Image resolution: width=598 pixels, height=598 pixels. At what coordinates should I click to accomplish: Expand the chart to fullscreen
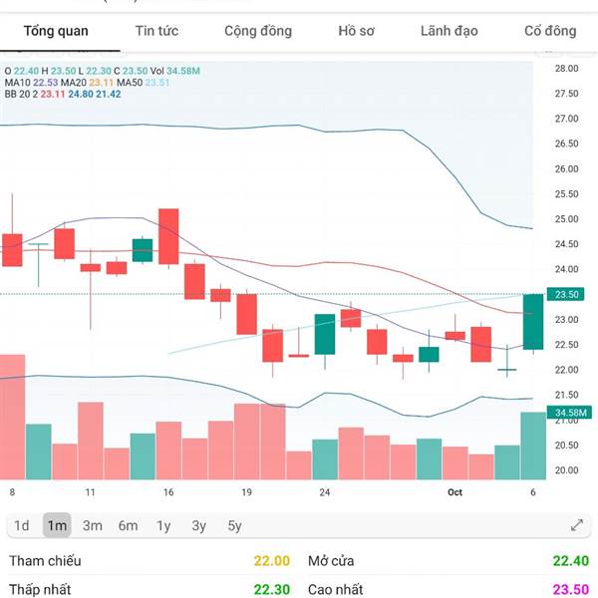pyautogui.click(x=576, y=525)
